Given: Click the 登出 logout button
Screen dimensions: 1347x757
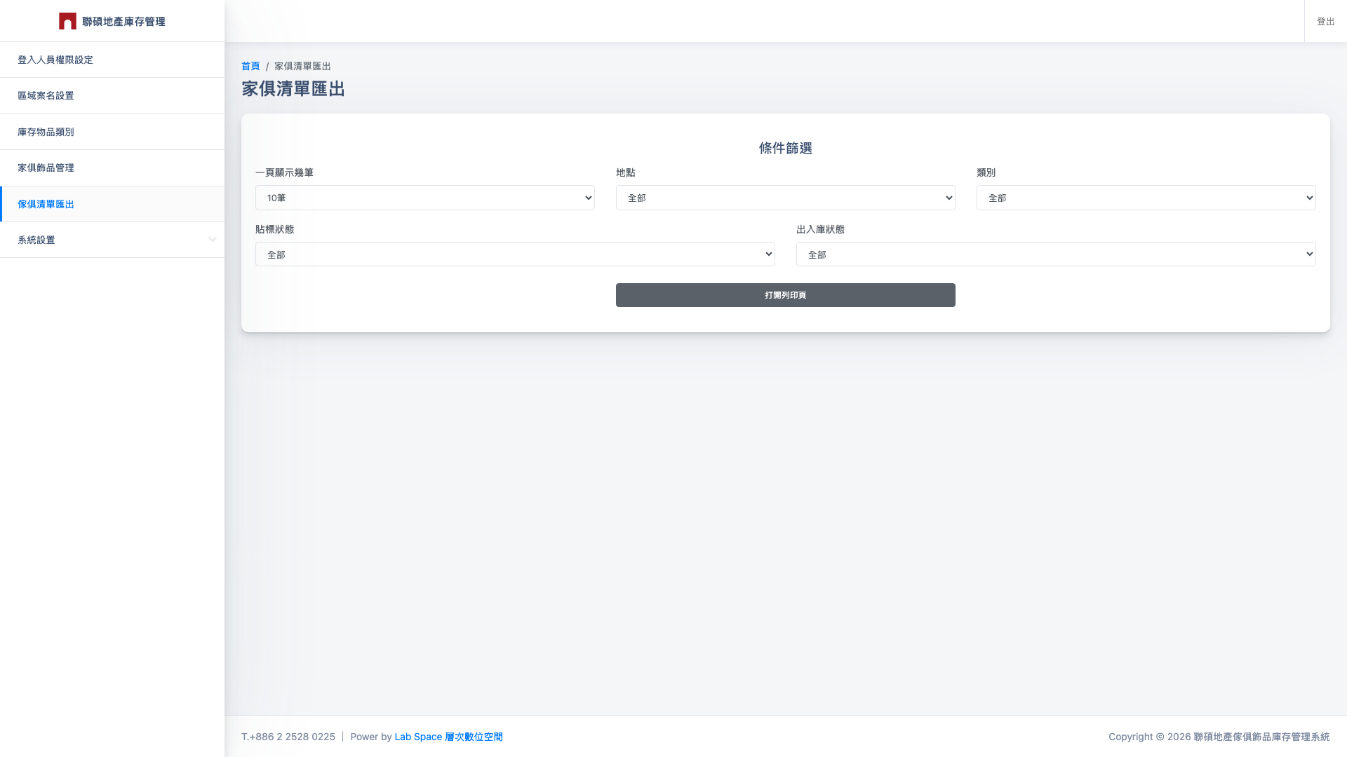Looking at the screenshot, I should [x=1325, y=21].
